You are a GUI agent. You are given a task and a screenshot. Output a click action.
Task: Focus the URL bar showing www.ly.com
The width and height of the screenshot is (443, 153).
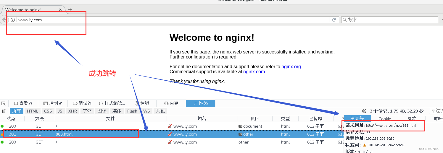point(173,20)
